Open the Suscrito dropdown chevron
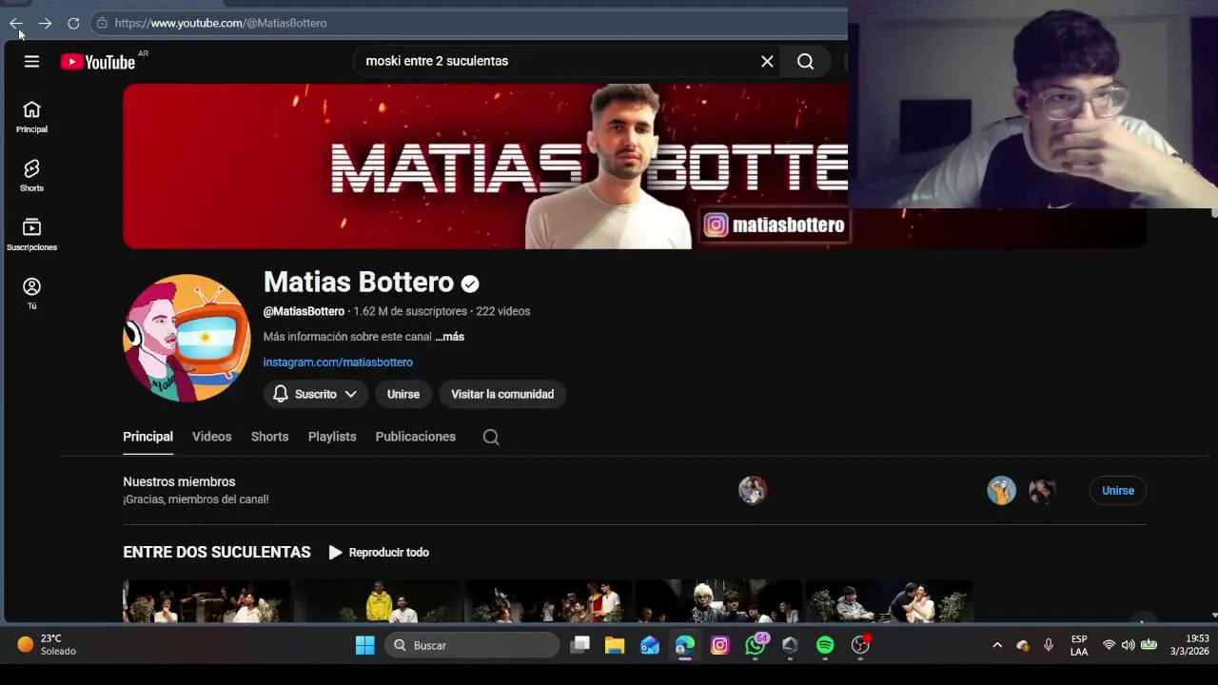 coord(350,394)
